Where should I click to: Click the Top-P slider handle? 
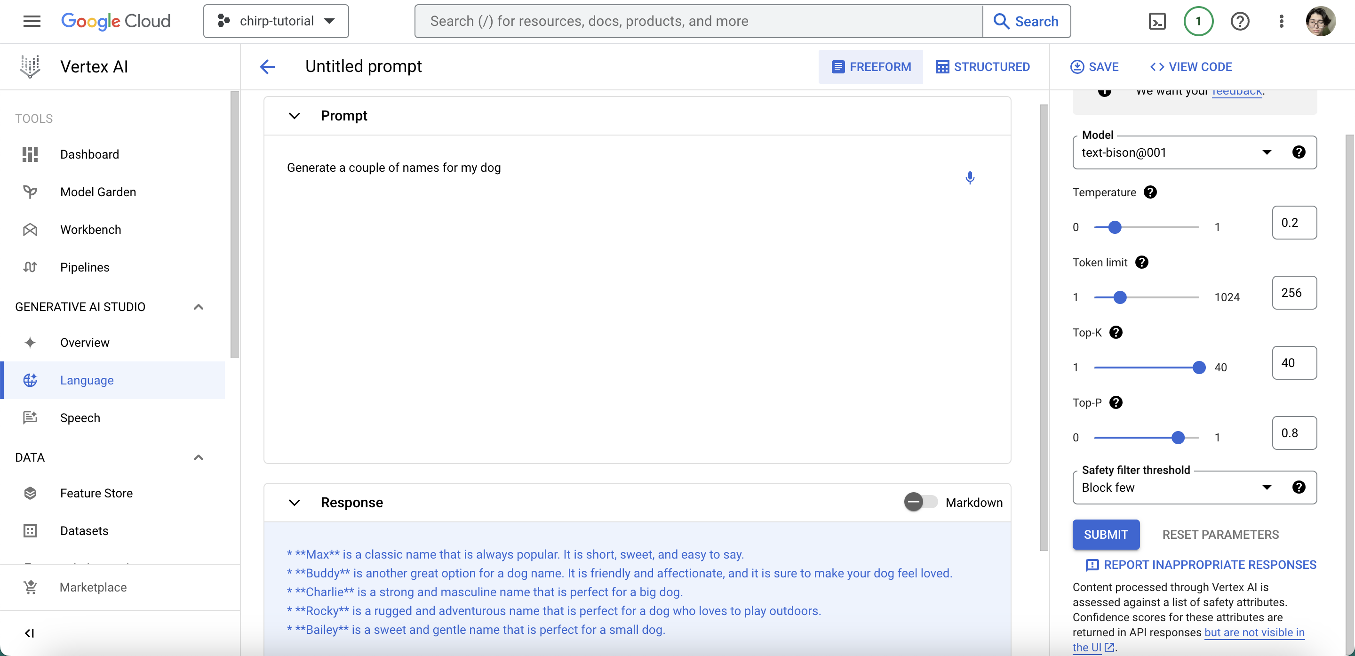point(1178,437)
